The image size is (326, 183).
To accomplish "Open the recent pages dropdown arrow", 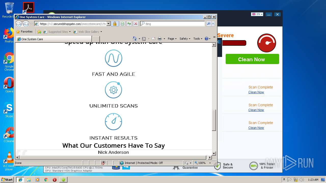I will (31, 24).
